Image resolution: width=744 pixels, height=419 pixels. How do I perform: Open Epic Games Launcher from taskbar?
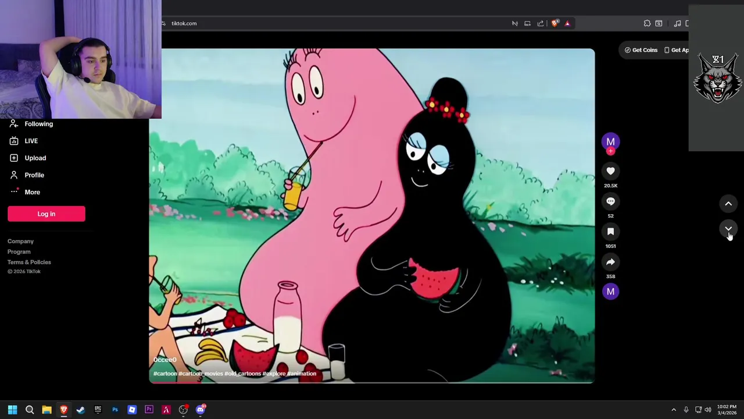click(98, 410)
